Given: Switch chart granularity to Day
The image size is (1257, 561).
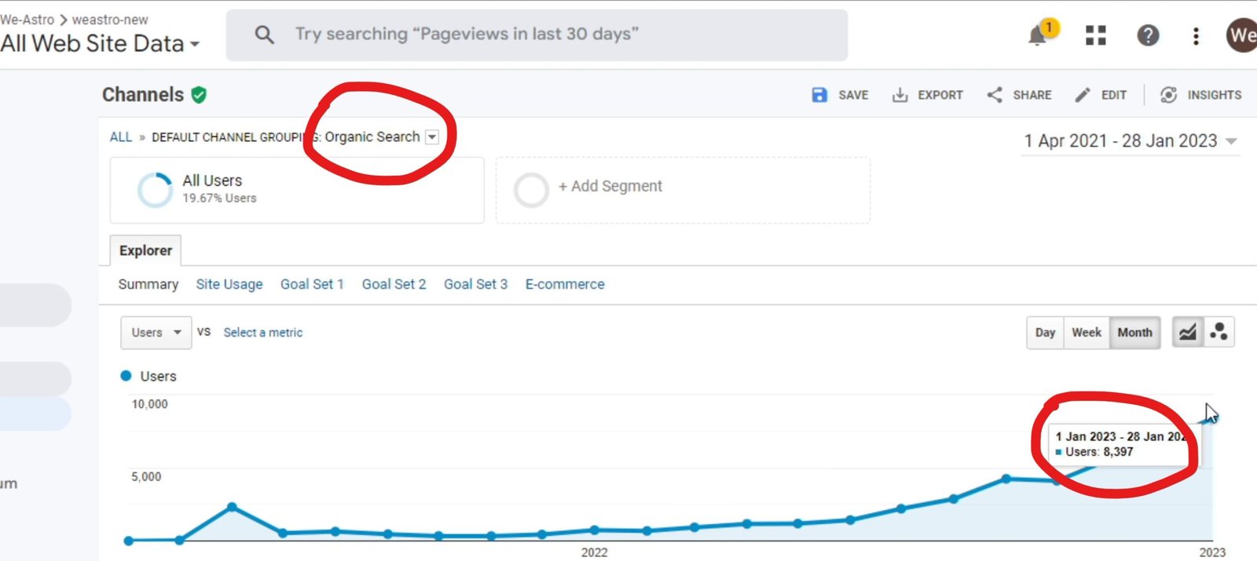Looking at the screenshot, I should coord(1044,333).
